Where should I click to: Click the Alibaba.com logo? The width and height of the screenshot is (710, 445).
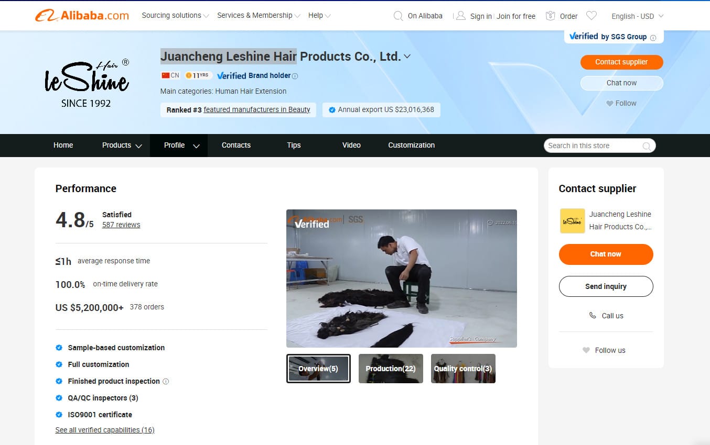point(82,16)
